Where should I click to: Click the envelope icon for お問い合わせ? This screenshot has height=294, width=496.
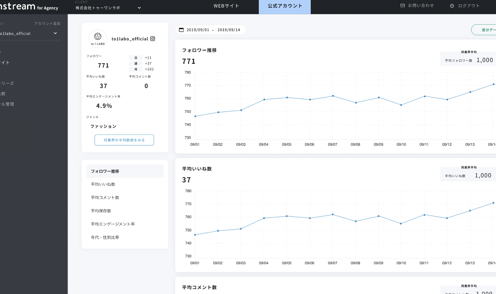coord(403,6)
